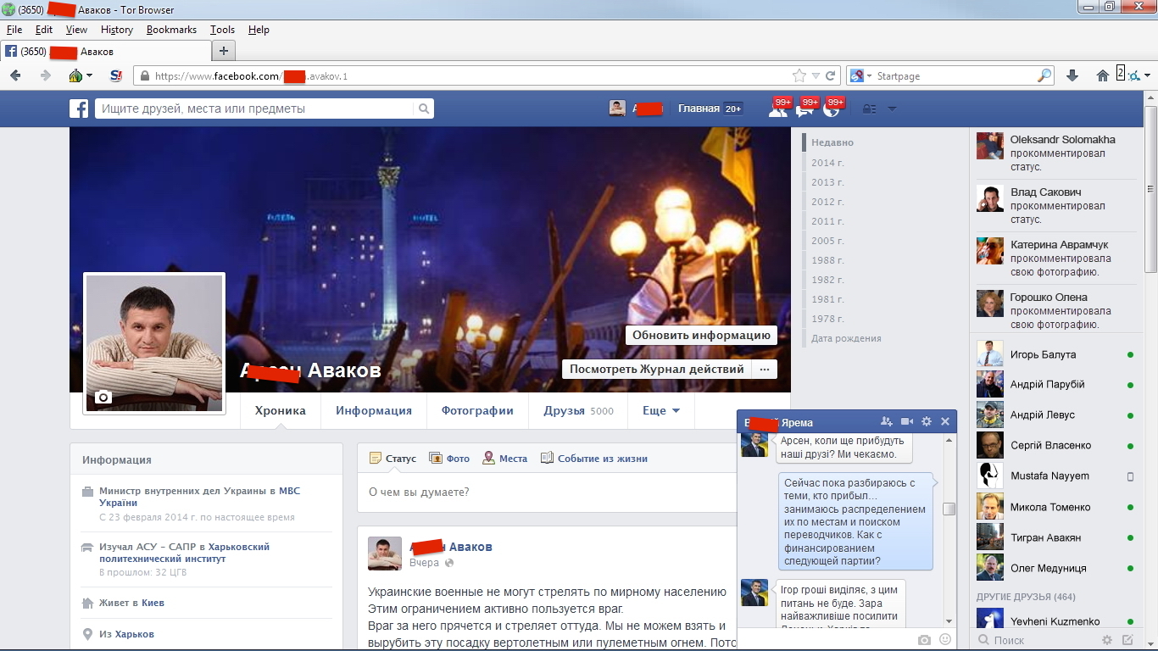This screenshot has width=1158, height=651.
Task: Open the Bookmarks menu
Action: pyautogui.click(x=171, y=30)
